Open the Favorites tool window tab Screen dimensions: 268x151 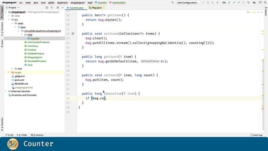[x=2, y=124]
